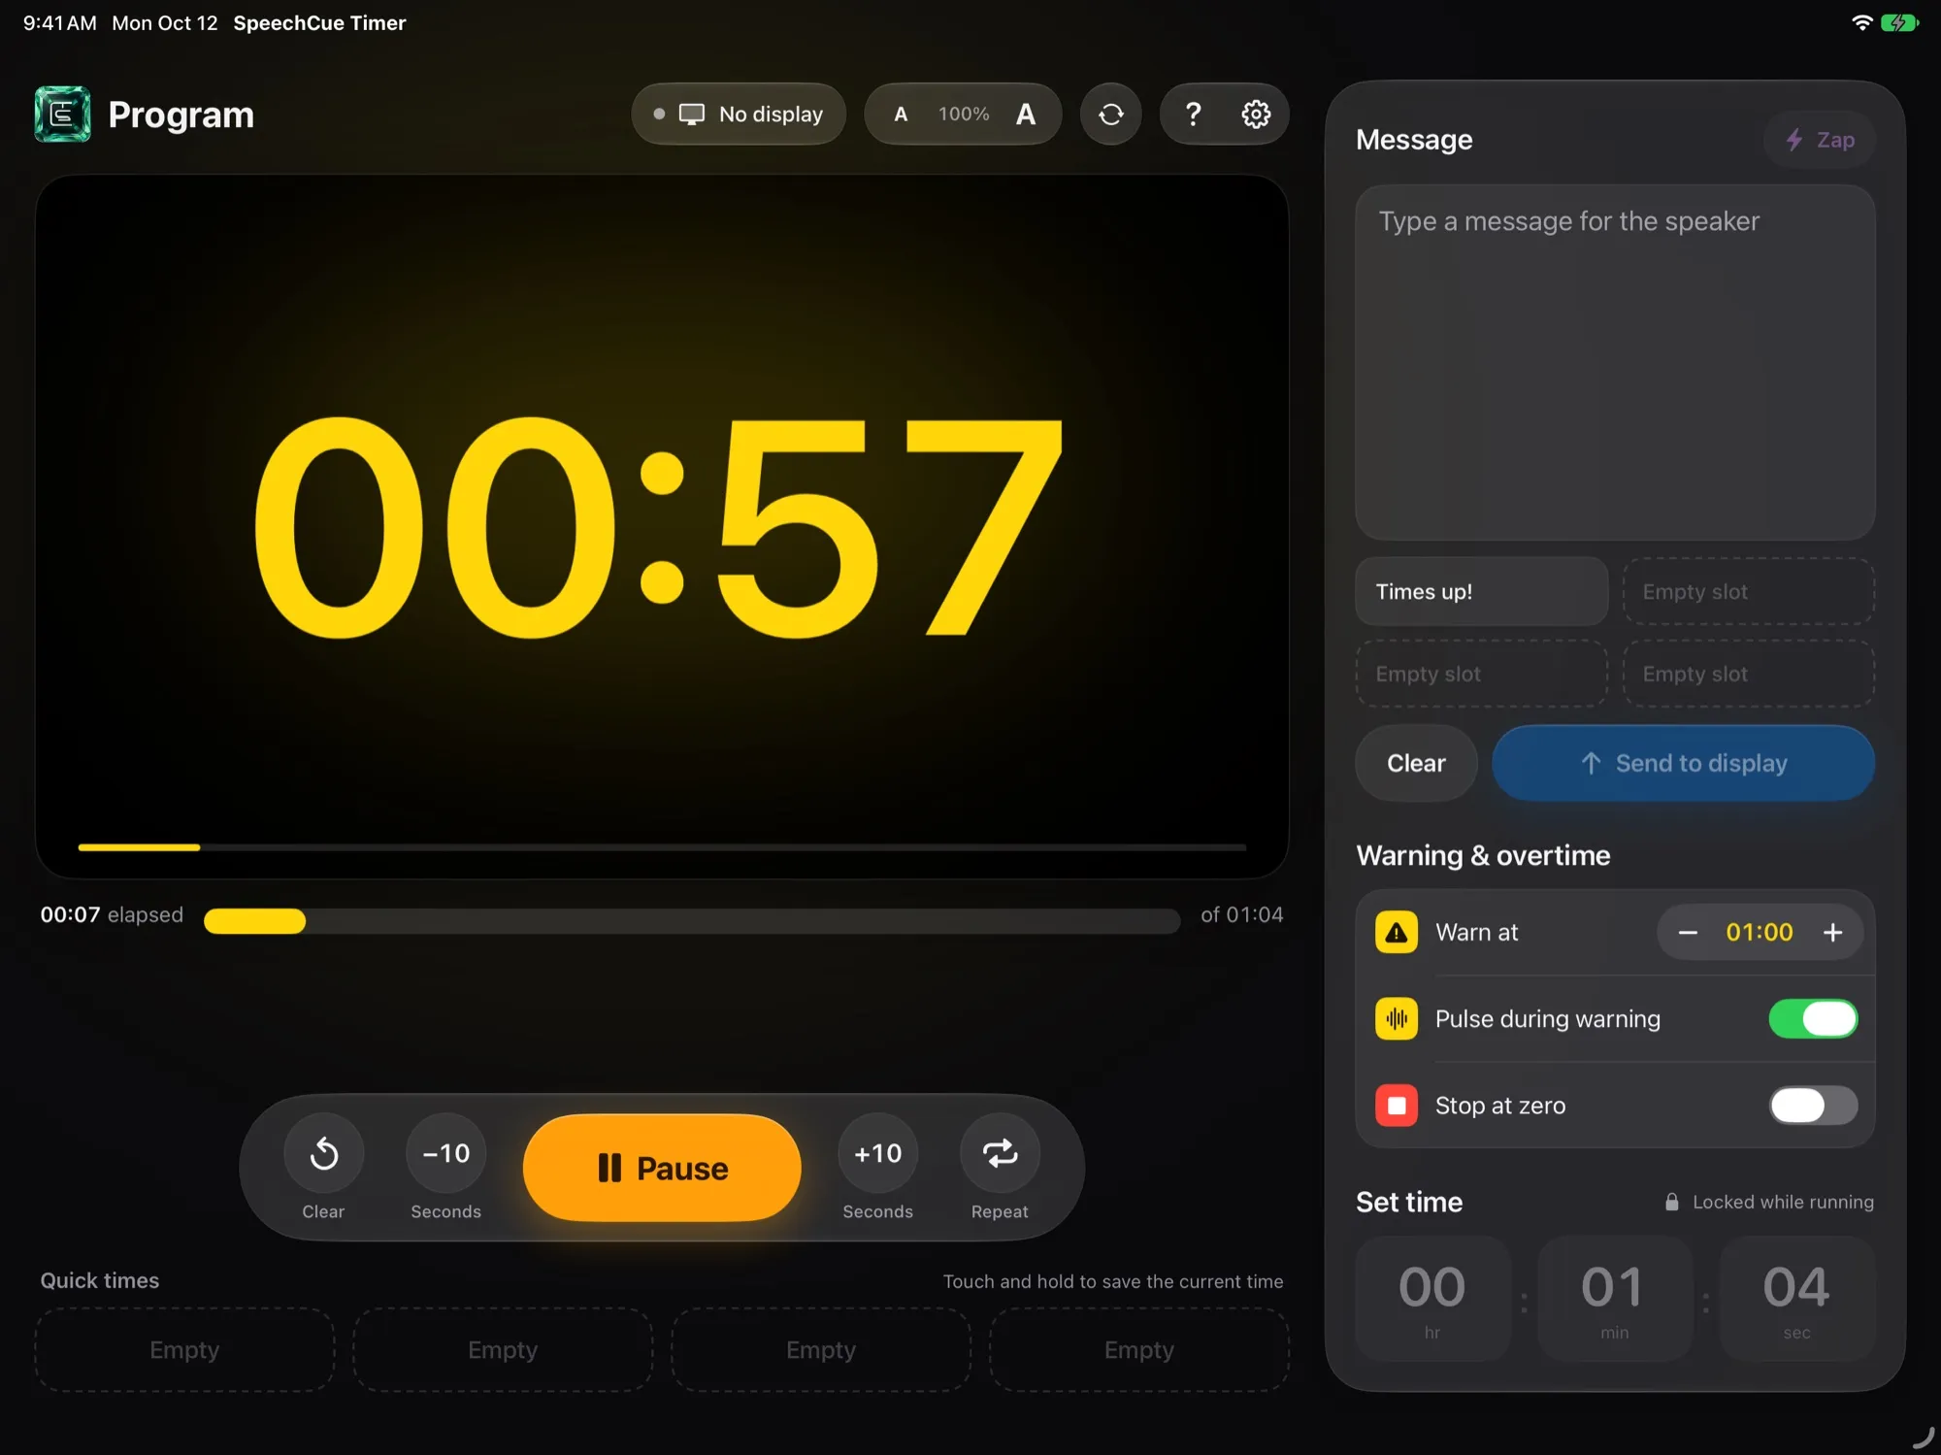
Task: Open help via question mark icon
Action: (1194, 114)
